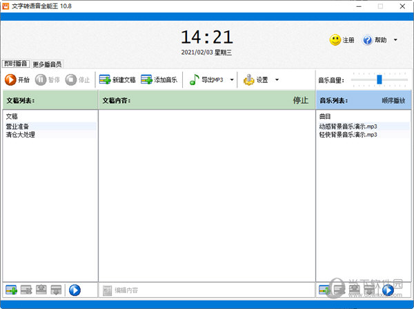The width and height of the screenshot is (414, 309).
Task: Click the 导出MP3 music note icon
Action: pos(195,79)
